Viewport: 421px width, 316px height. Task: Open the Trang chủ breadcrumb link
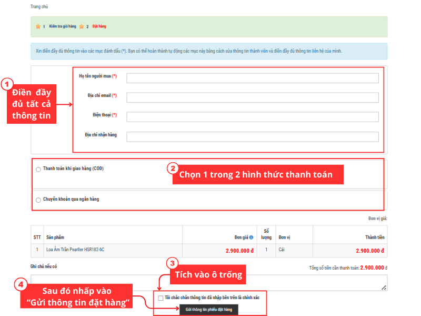pyautogui.click(x=41, y=6)
